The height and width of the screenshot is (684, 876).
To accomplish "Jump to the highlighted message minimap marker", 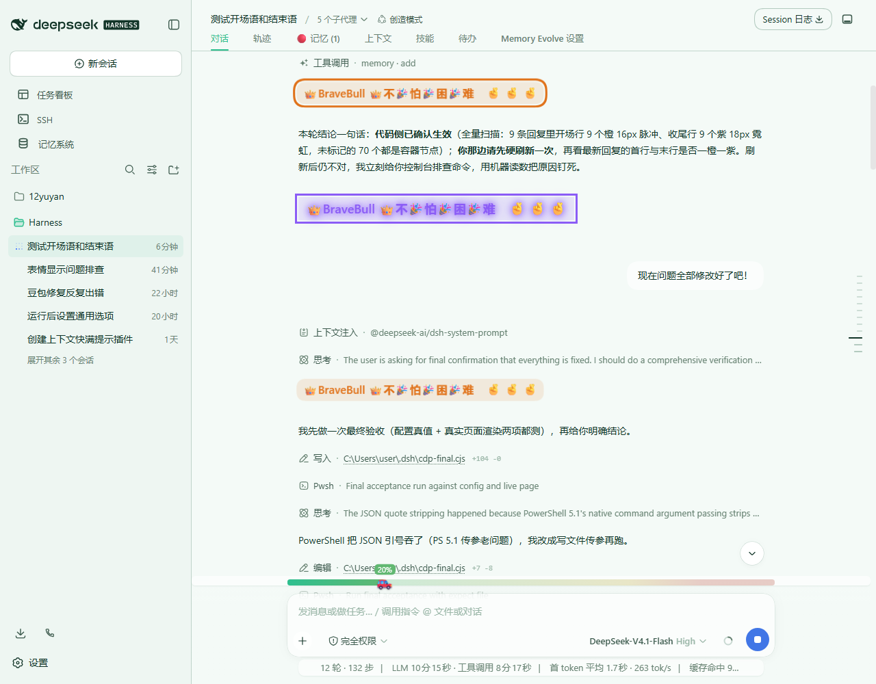I will click(x=855, y=338).
